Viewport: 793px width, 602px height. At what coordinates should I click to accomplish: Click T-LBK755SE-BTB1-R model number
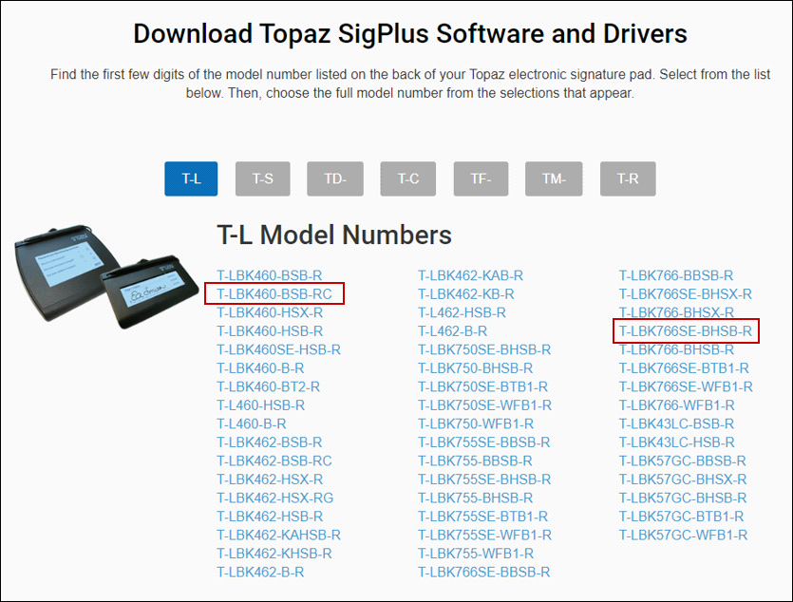pyautogui.click(x=483, y=517)
